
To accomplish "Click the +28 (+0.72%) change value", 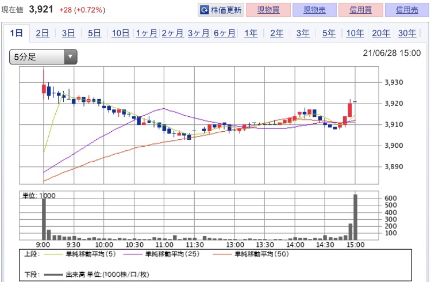I will pyautogui.click(x=82, y=10).
